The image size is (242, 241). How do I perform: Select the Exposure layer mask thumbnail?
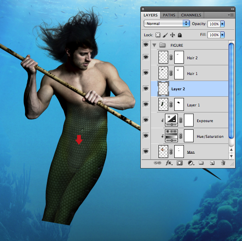[189, 120]
